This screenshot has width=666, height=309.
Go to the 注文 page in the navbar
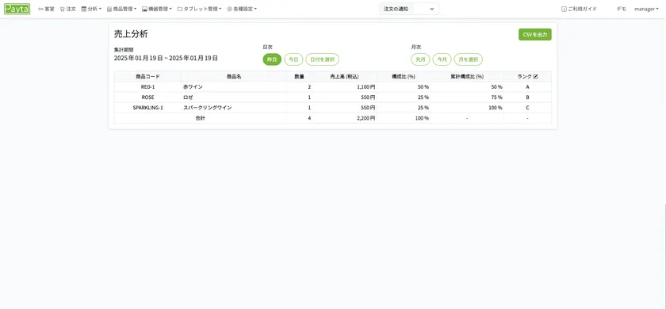coord(68,9)
